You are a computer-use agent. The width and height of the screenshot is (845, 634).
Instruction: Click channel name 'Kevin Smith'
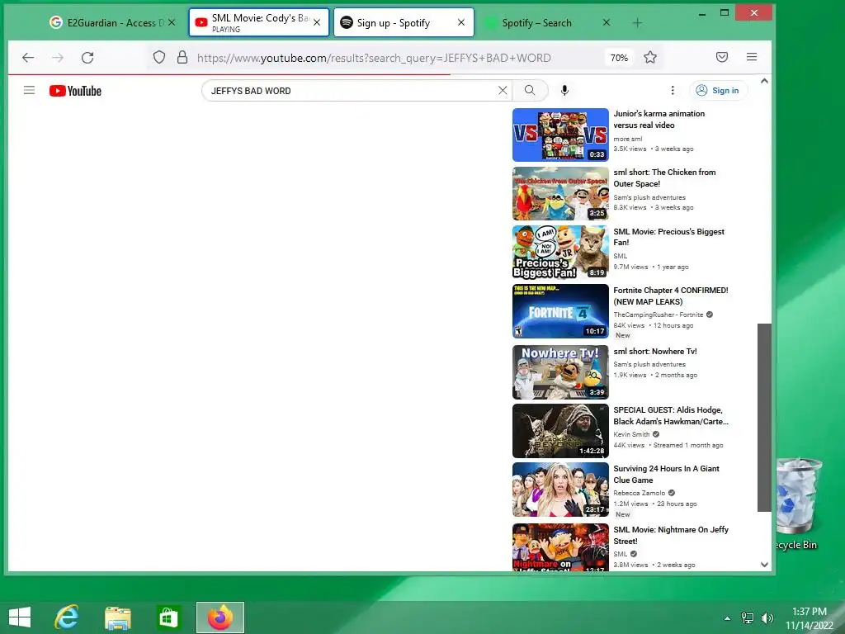(x=631, y=434)
